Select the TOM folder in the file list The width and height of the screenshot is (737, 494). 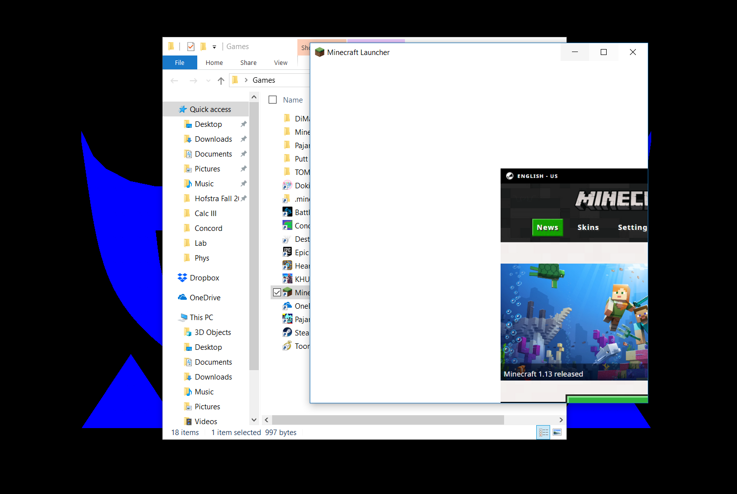coord(302,172)
